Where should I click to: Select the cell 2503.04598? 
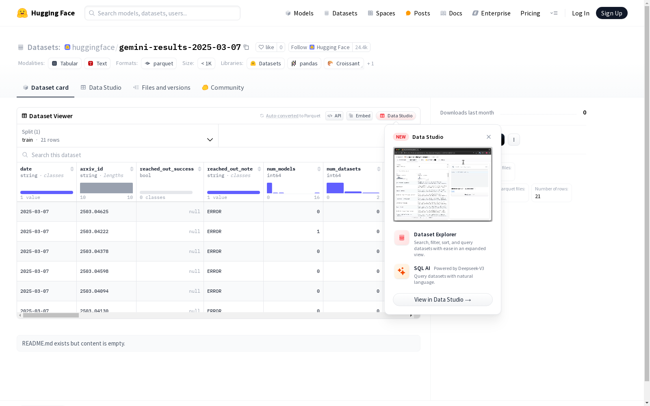pyautogui.click(x=106, y=271)
